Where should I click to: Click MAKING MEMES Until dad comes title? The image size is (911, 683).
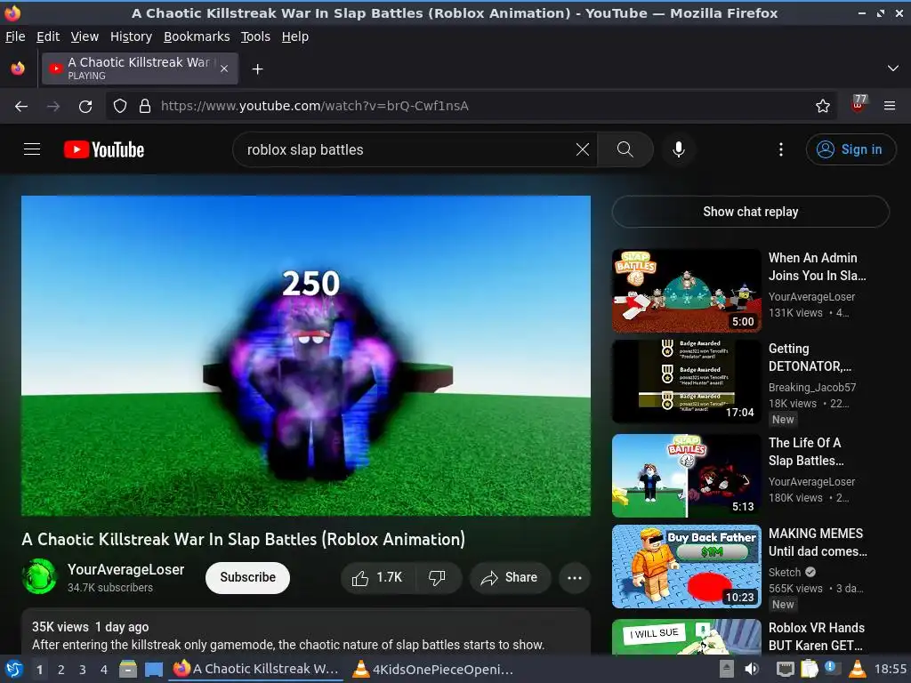[x=818, y=542]
